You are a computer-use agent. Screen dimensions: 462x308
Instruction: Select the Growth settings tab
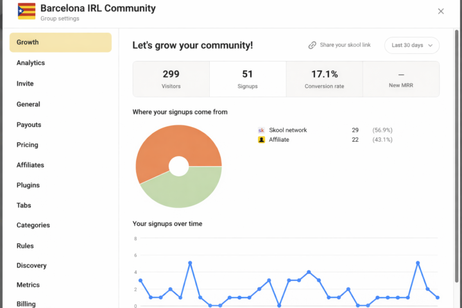point(60,42)
